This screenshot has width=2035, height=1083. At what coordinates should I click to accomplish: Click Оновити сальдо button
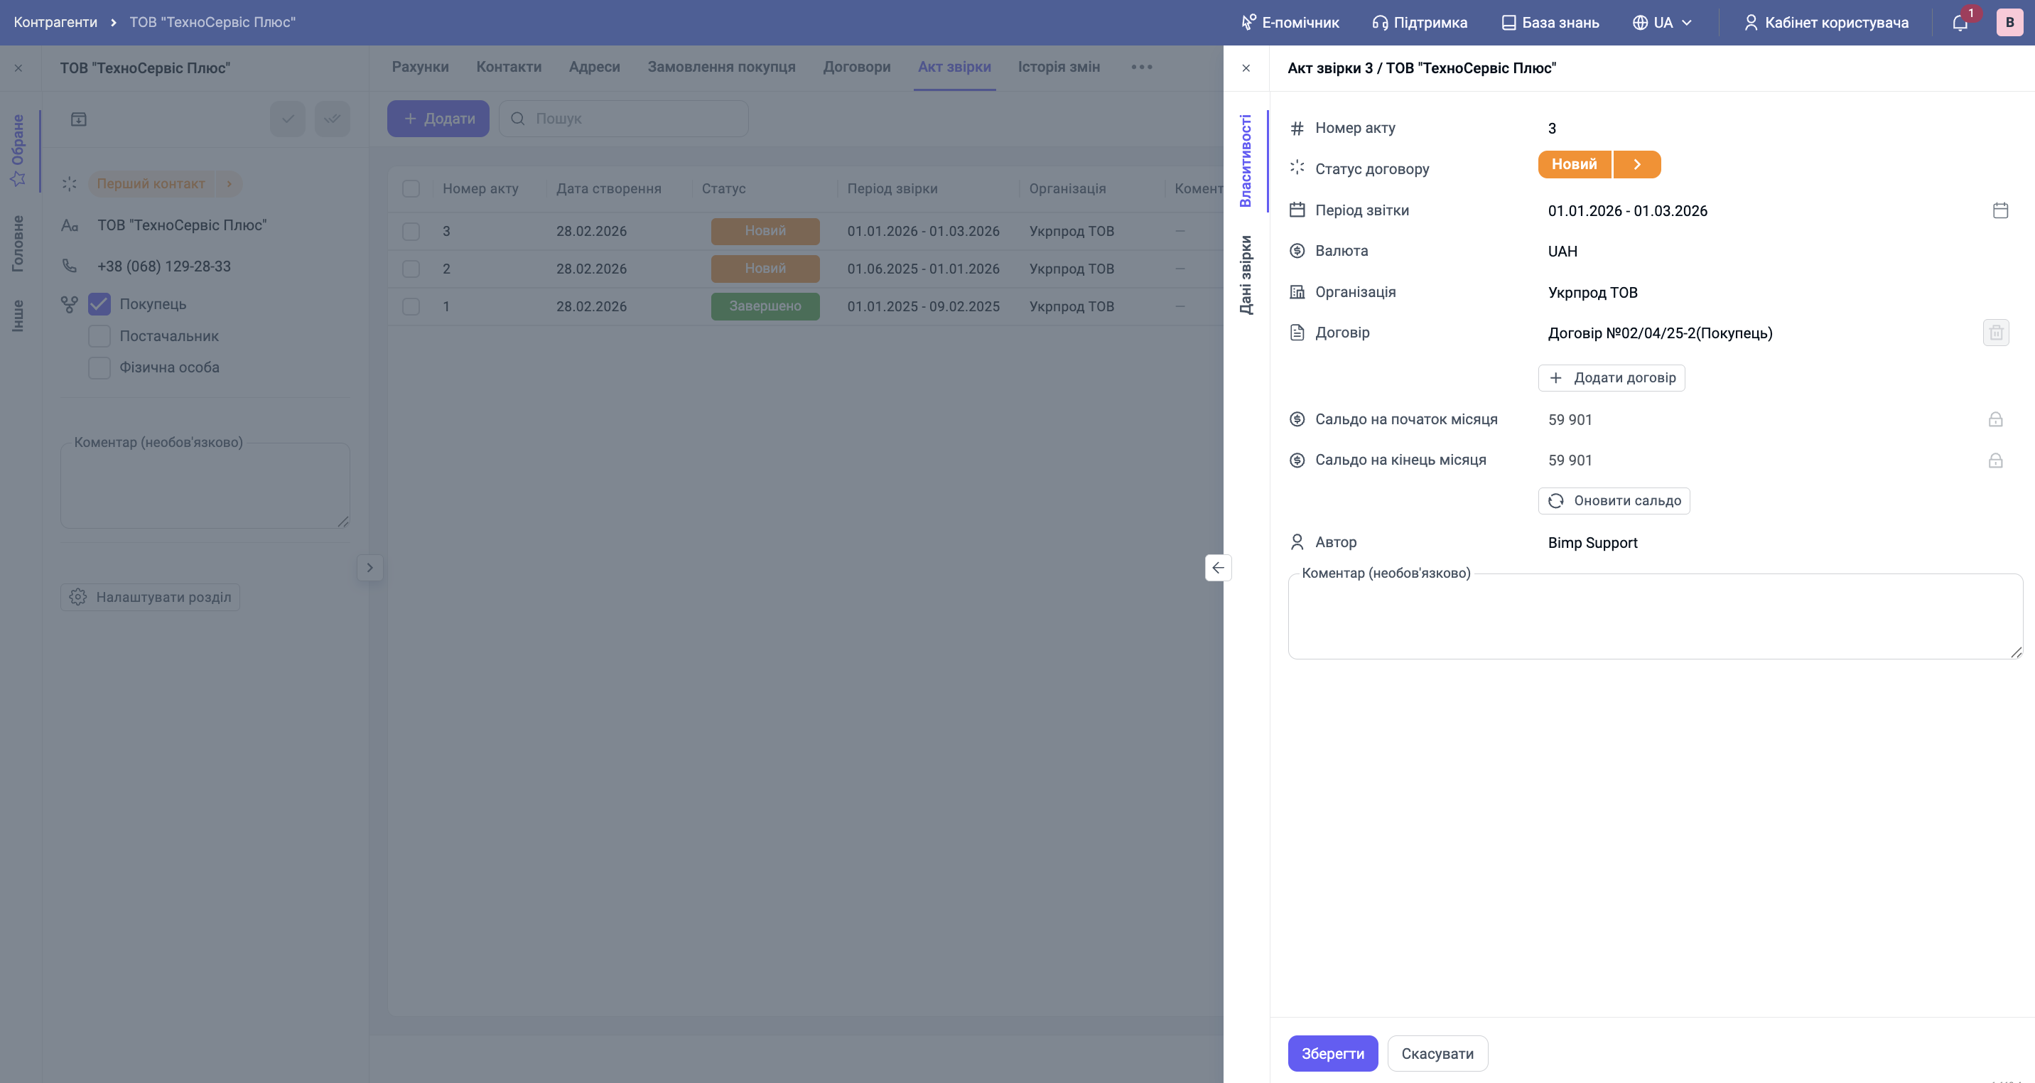click(x=1613, y=501)
